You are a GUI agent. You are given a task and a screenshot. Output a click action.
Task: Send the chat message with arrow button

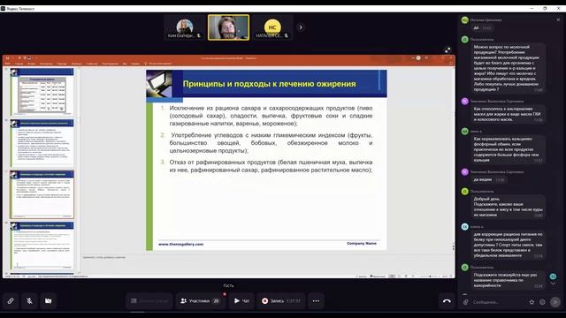[555, 302]
